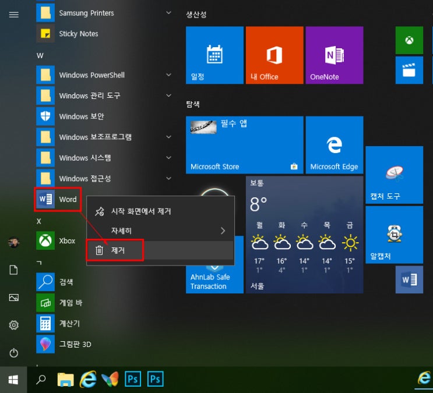Viewport: 433px width, 393px height.
Task: Open Settings gear in side rail
Action: (x=14, y=325)
